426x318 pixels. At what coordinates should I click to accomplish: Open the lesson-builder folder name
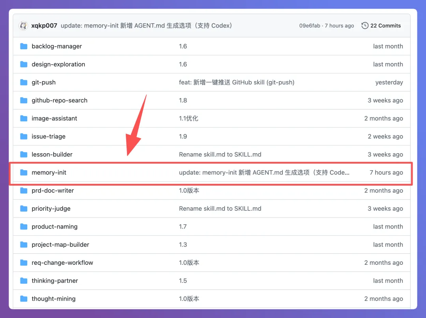click(x=52, y=154)
